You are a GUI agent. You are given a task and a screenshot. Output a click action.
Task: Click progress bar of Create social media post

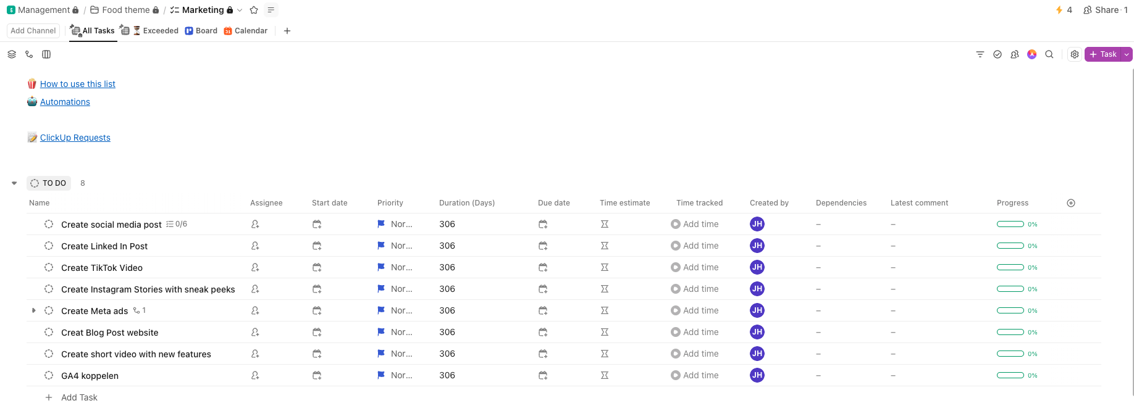tap(1010, 224)
